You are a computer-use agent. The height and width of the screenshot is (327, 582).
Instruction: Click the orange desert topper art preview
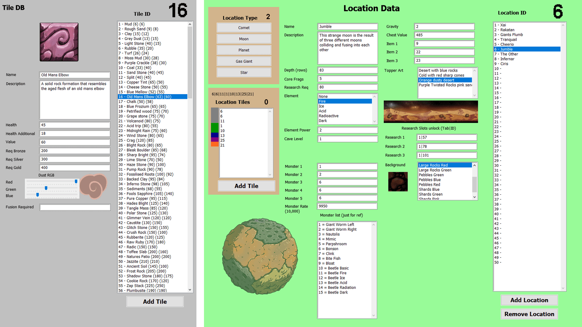point(431,112)
